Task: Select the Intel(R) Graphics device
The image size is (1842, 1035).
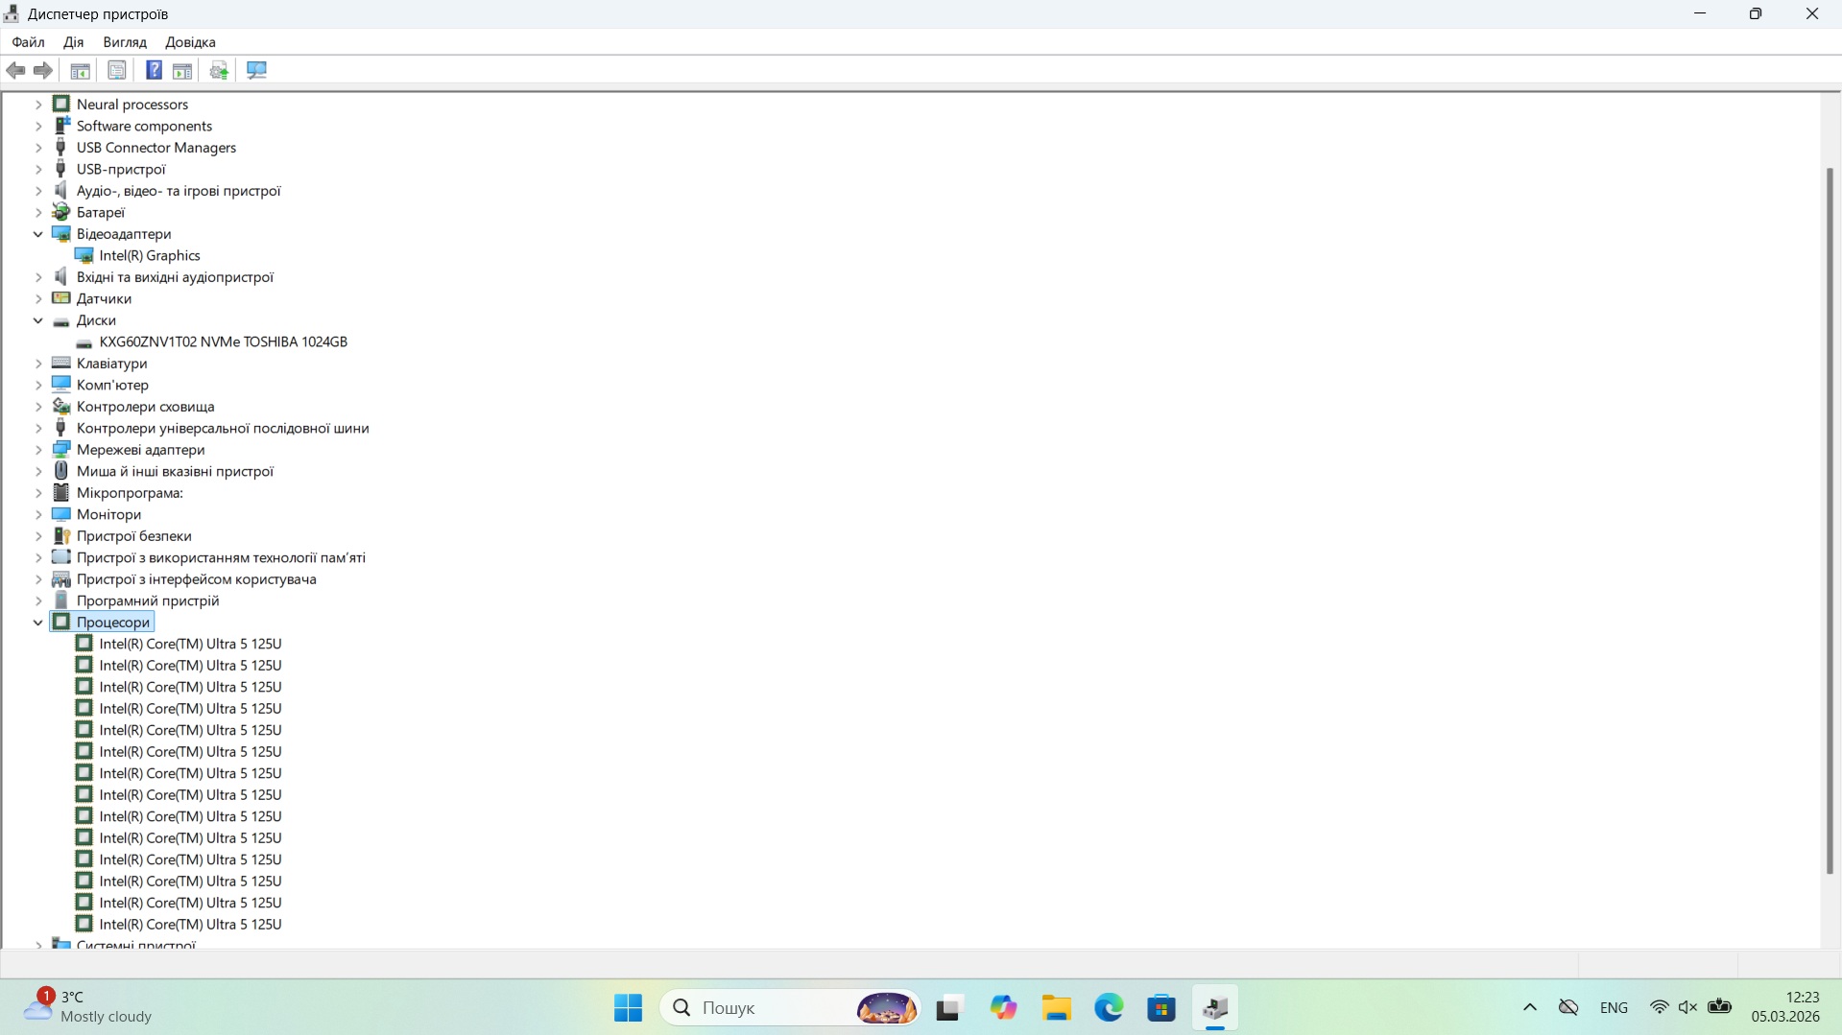Action: tap(150, 256)
